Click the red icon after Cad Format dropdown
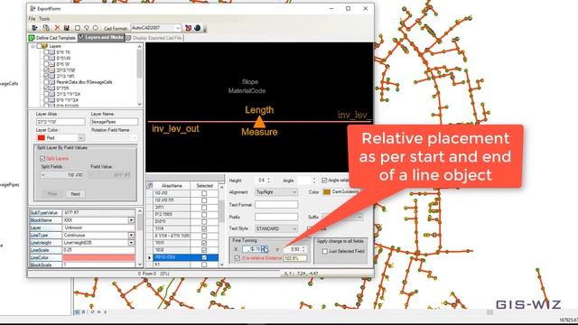 tap(189, 28)
